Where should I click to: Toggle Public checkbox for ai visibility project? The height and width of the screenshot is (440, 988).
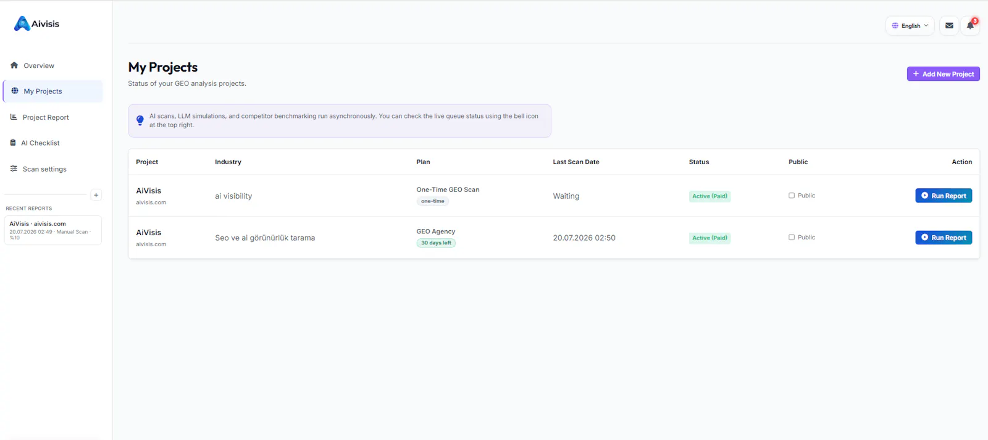tap(792, 196)
